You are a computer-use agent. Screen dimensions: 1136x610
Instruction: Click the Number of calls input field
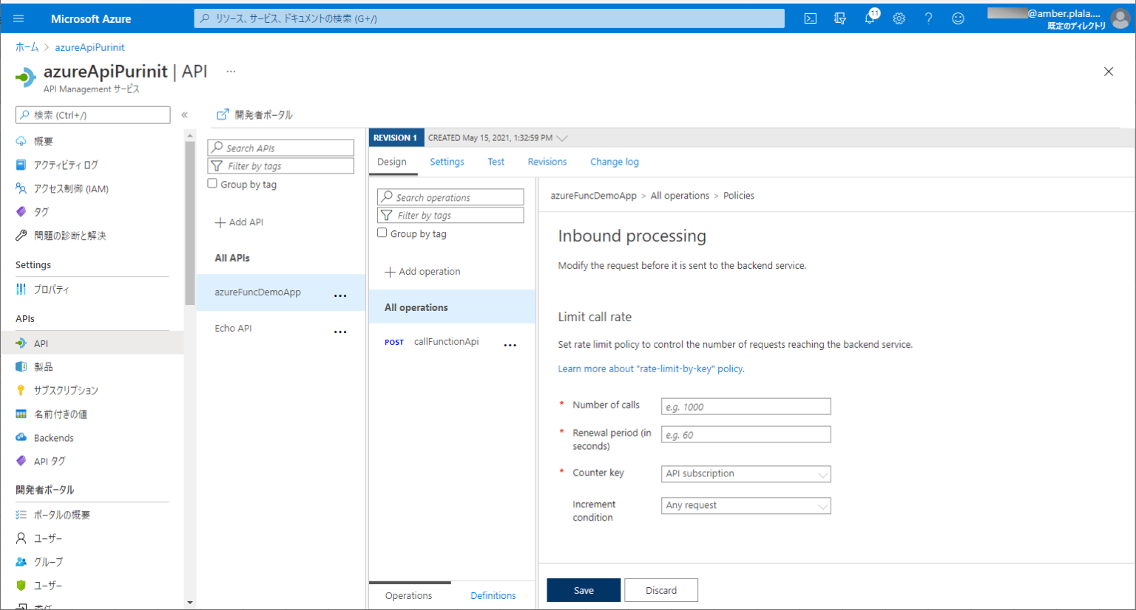coord(745,406)
